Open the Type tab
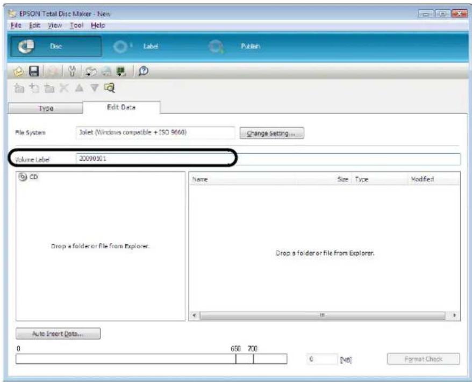The width and height of the screenshot is (472, 382). [46, 108]
